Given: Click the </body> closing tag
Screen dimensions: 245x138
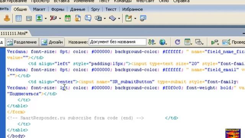Looking at the screenshot, I should pyautogui.click(x=16, y=136).
